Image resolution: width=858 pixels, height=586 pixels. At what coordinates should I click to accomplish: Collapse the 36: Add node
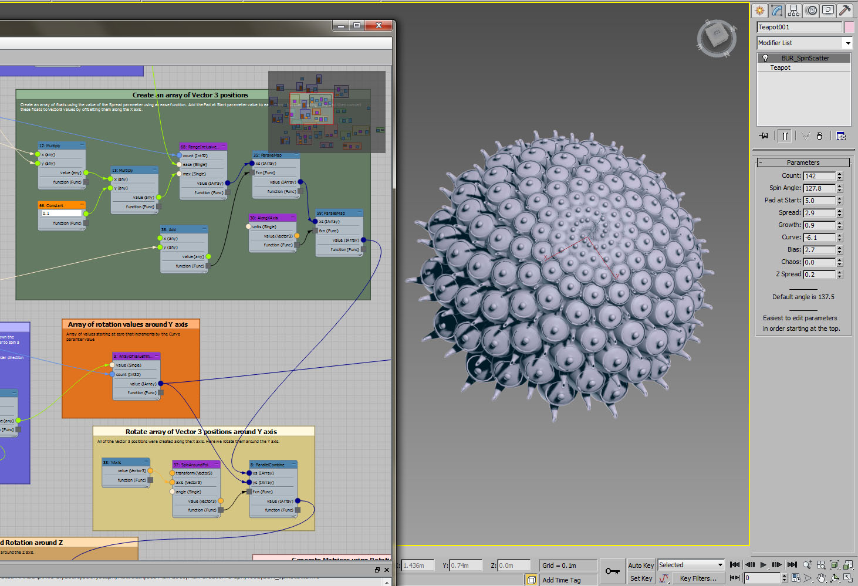click(204, 229)
